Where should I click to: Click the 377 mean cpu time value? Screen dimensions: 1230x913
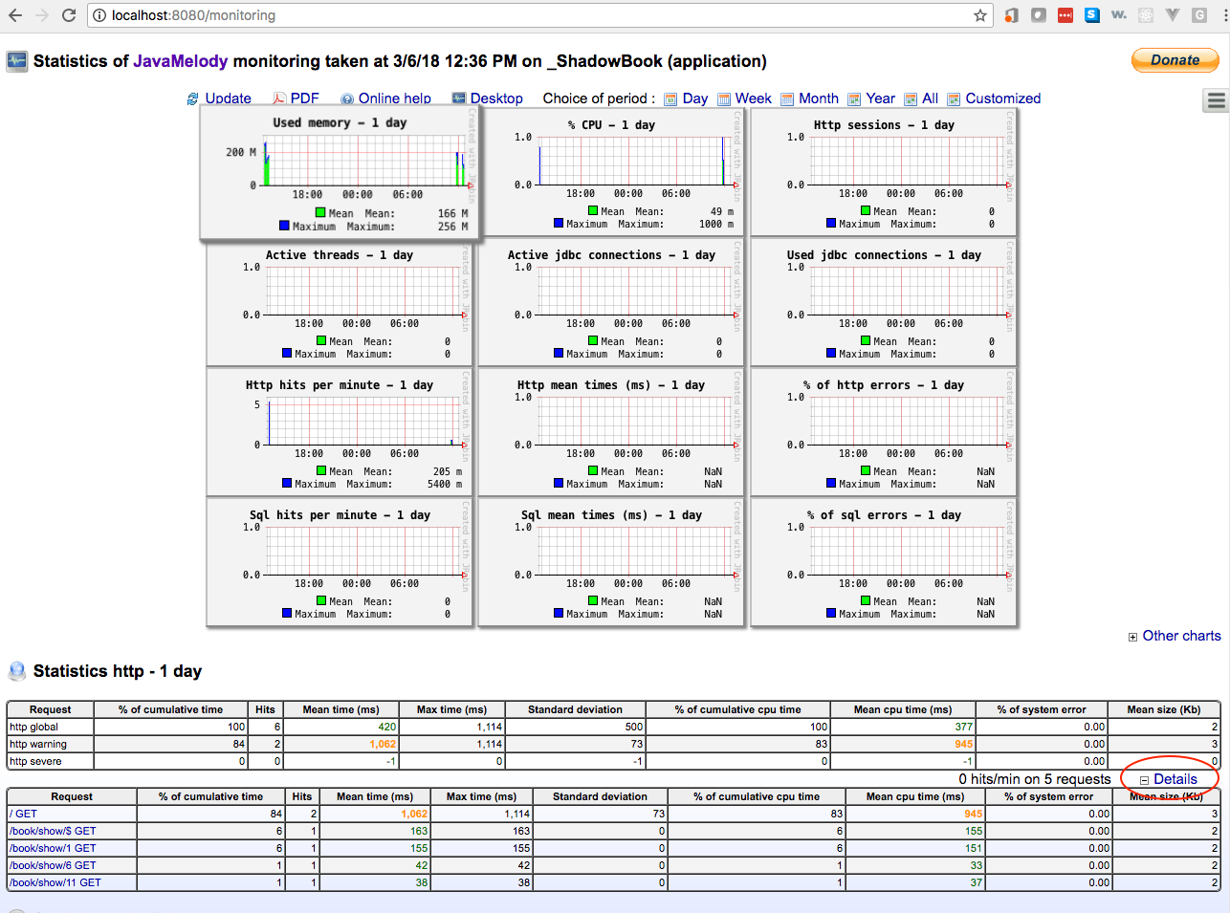click(x=964, y=727)
